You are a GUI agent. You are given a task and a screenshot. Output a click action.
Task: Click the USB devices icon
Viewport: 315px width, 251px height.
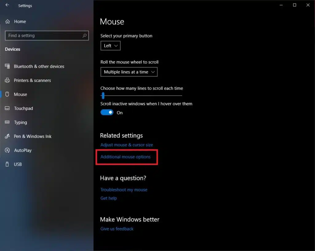point(8,164)
